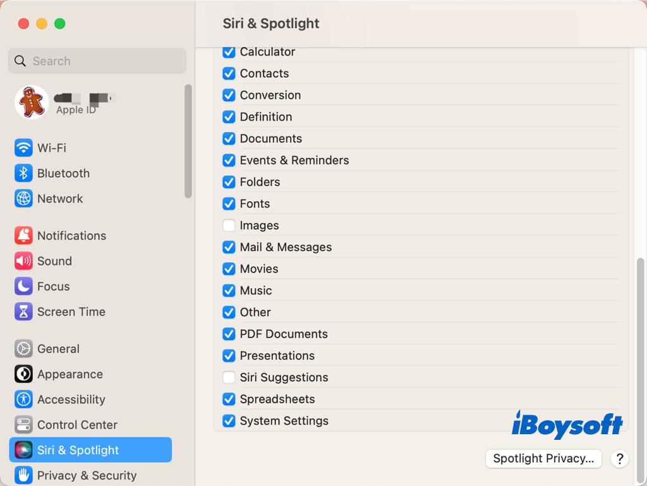The image size is (647, 486).
Task: Switch to Appearance settings
Action: pos(70,374)
